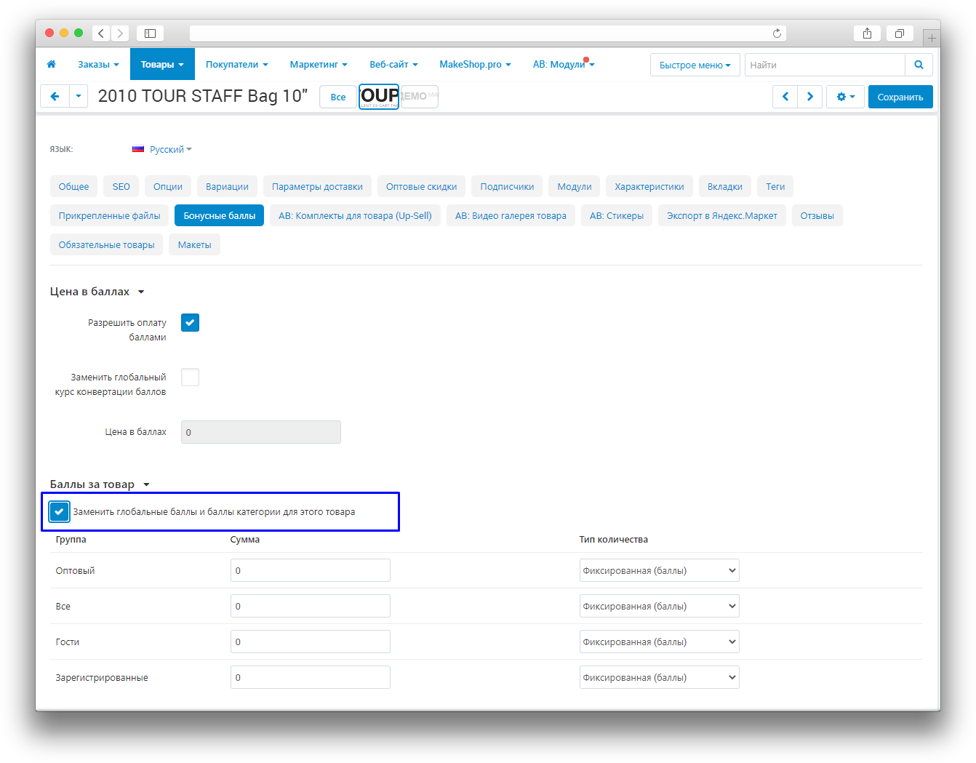Switch to the 'Характеристики' tab

[x=649, y=187]
